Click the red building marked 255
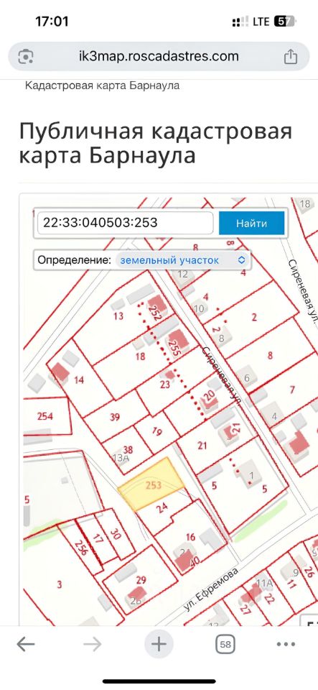This screenshot has height=690, width=318. [177, 341]
